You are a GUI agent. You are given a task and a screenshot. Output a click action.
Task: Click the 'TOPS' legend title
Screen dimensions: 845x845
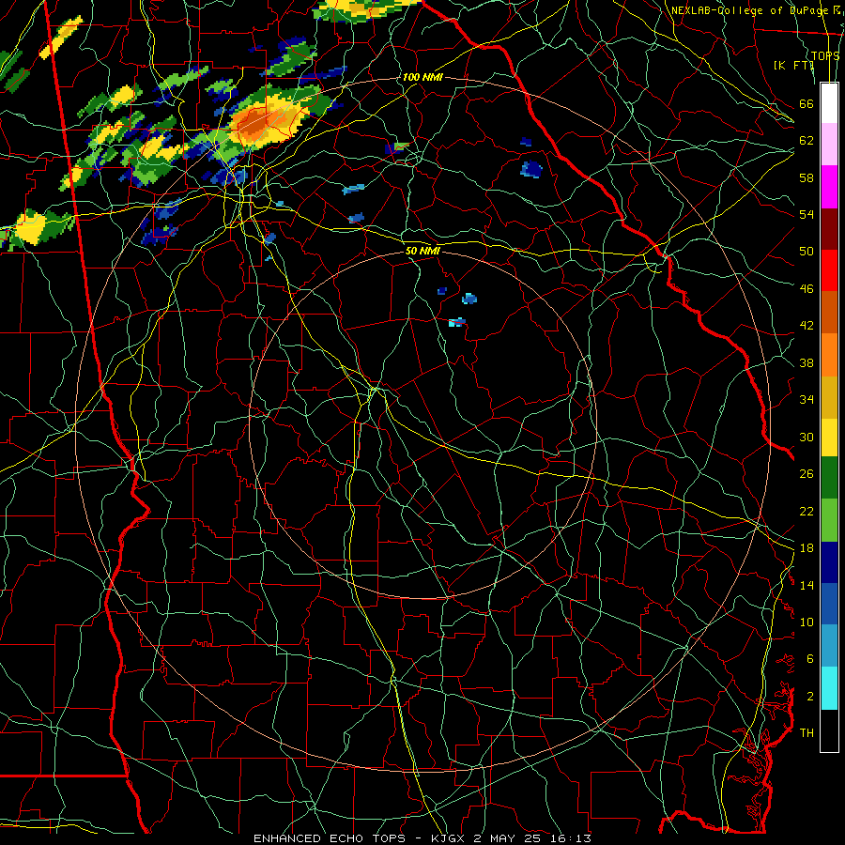tap(825, 55)
